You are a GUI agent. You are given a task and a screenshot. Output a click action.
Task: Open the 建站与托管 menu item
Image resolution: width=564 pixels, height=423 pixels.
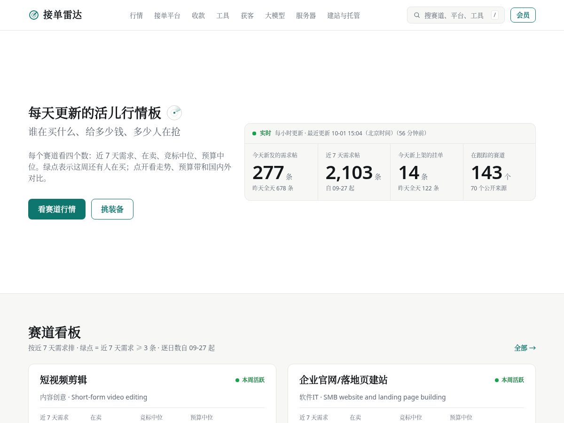pyautogui.click(x=344, y=16)
